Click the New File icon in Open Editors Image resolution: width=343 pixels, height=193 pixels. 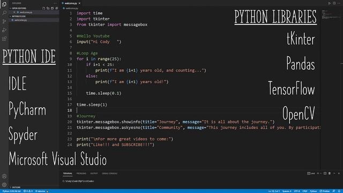[x=44, y=9]
